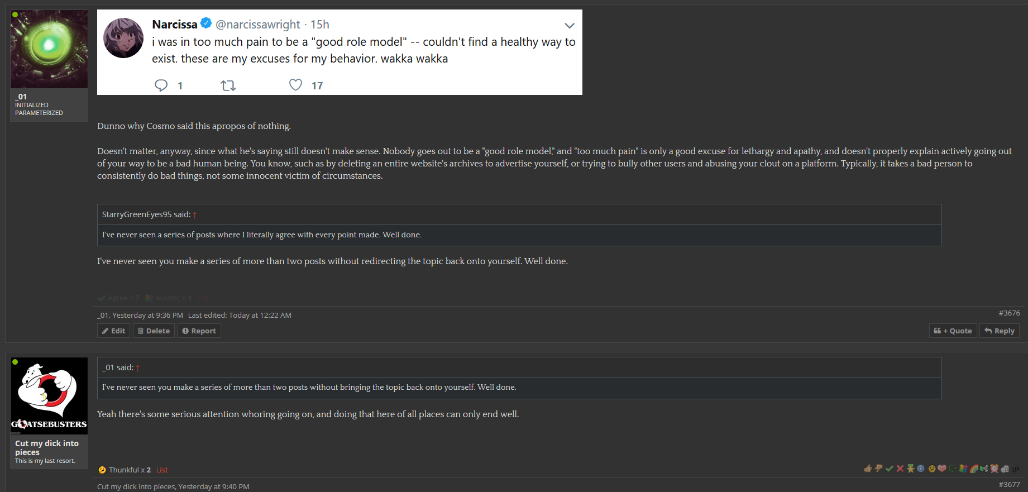Click the red alarm clock rating icon
The image size is (1028, 492).
point(994,469)
